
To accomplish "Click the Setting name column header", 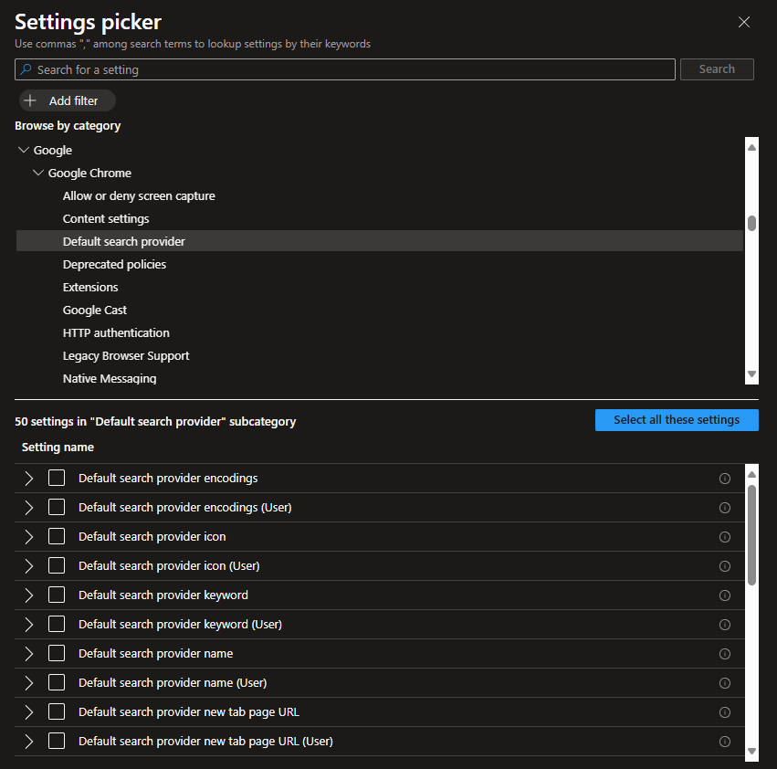I will [x=58, y=448].
